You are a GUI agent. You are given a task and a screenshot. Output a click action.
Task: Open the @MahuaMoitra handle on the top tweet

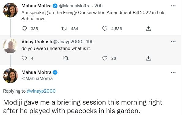75,6
